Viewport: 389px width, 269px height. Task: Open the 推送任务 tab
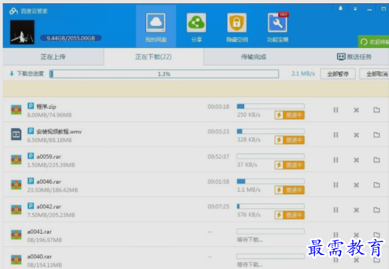[x=354, y=57]
